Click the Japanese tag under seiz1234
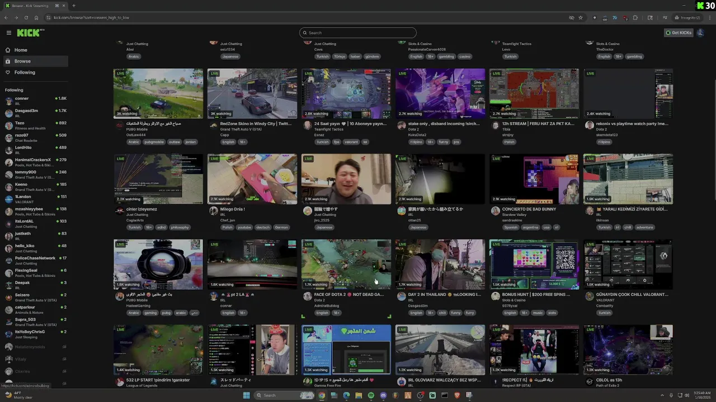The width and height of the screenshot is (716, 402). (x=230, y=56)
